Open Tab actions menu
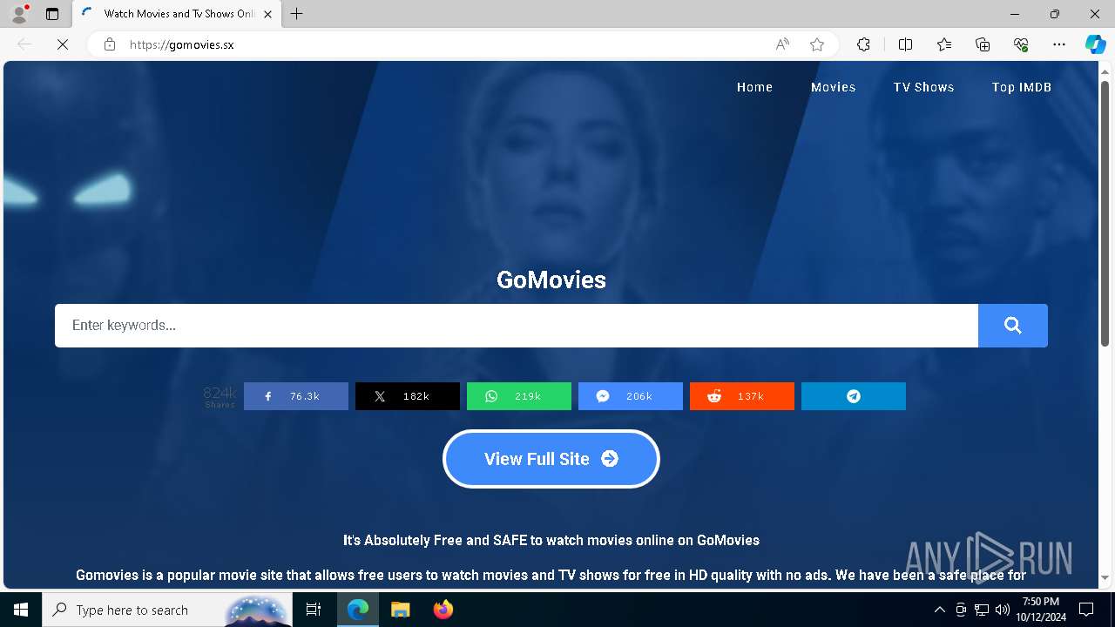 point(52,14)
